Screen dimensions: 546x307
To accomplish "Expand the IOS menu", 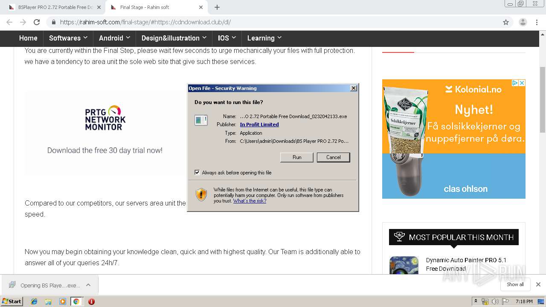I will (227, 38).
